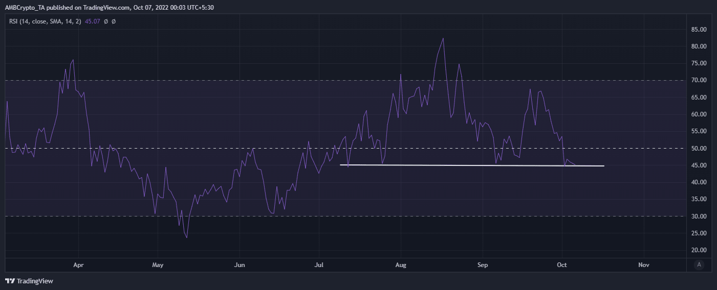The image size is (717, 290).
Task: Click the Aug label on time axis
Action: click(x=401, y=265)
